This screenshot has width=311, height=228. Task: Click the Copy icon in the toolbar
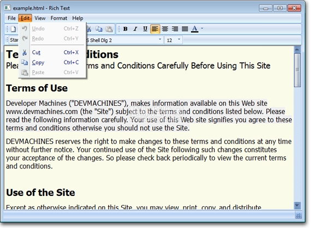(x=99, y=29)
